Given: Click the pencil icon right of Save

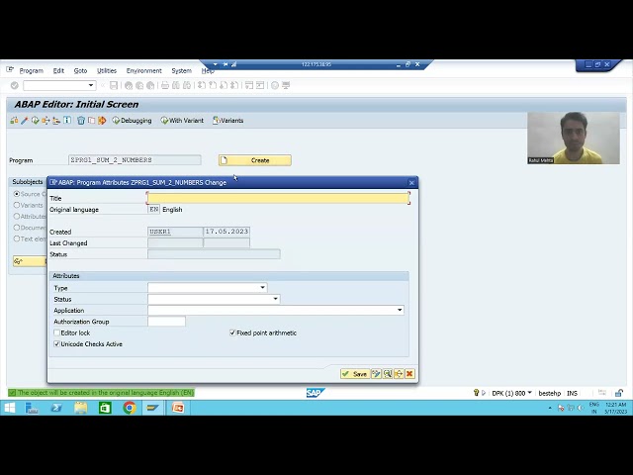Looking at the screenshot, I should click(x=376, y=374).
